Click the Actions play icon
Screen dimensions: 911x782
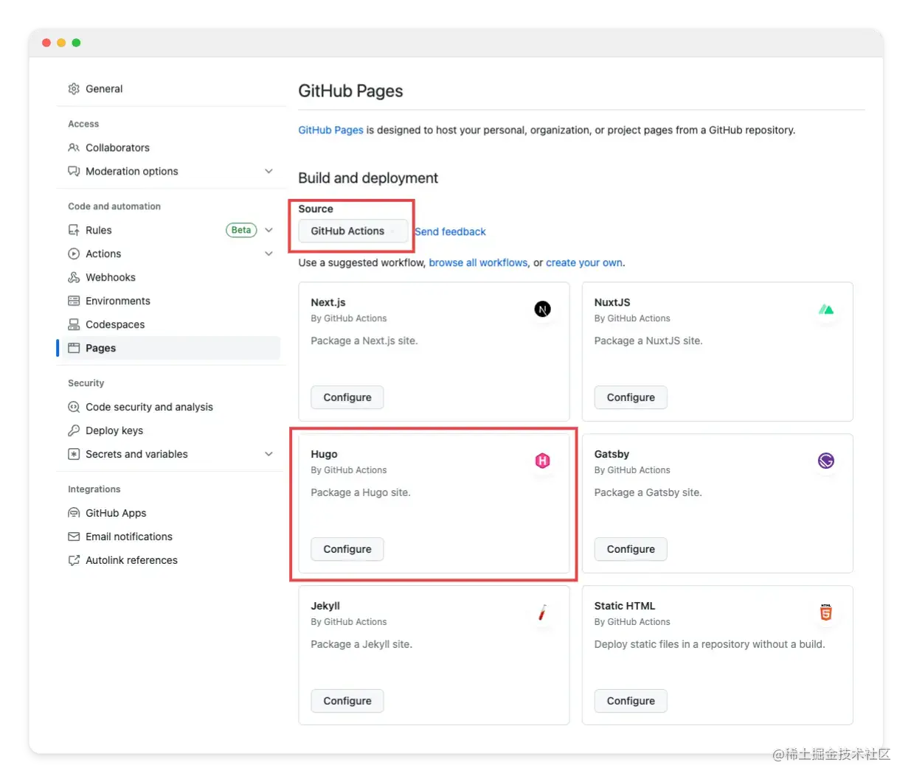pos(74,254)
